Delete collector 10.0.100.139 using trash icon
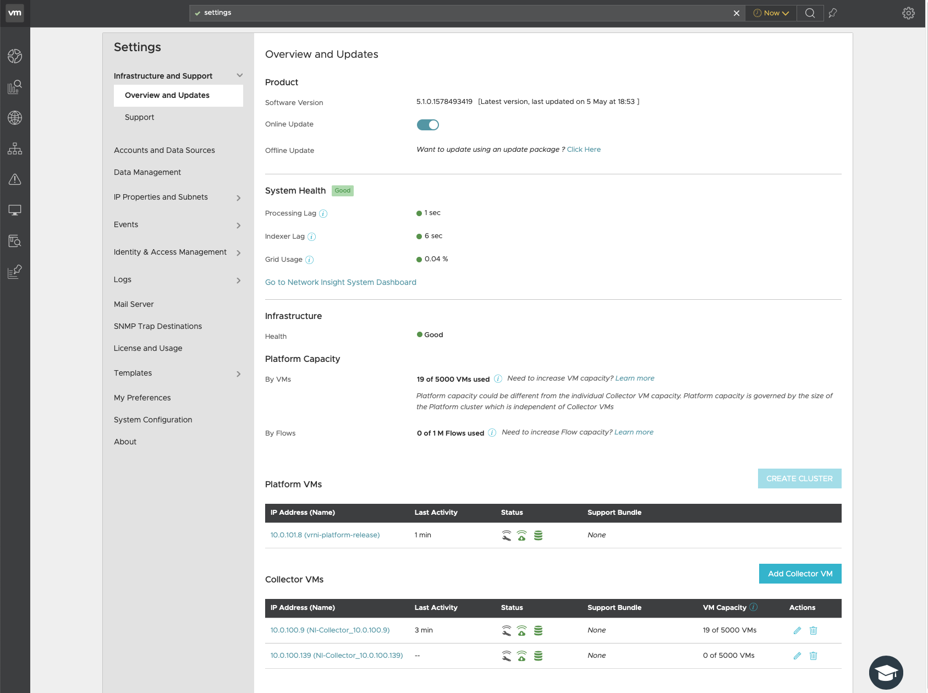 pyautogui.click(x=814, y=656)
